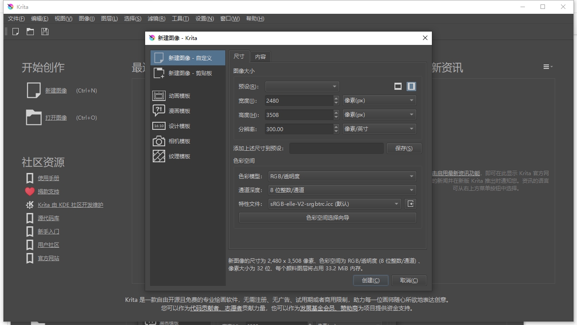Click the 新建图像 link on welcome page

[56, 91]
